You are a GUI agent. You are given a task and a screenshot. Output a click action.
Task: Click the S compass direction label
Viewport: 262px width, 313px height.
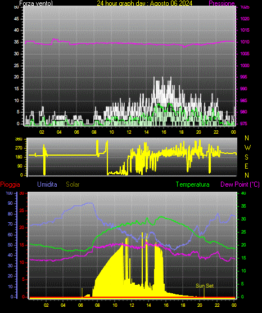tap(246, 157)
